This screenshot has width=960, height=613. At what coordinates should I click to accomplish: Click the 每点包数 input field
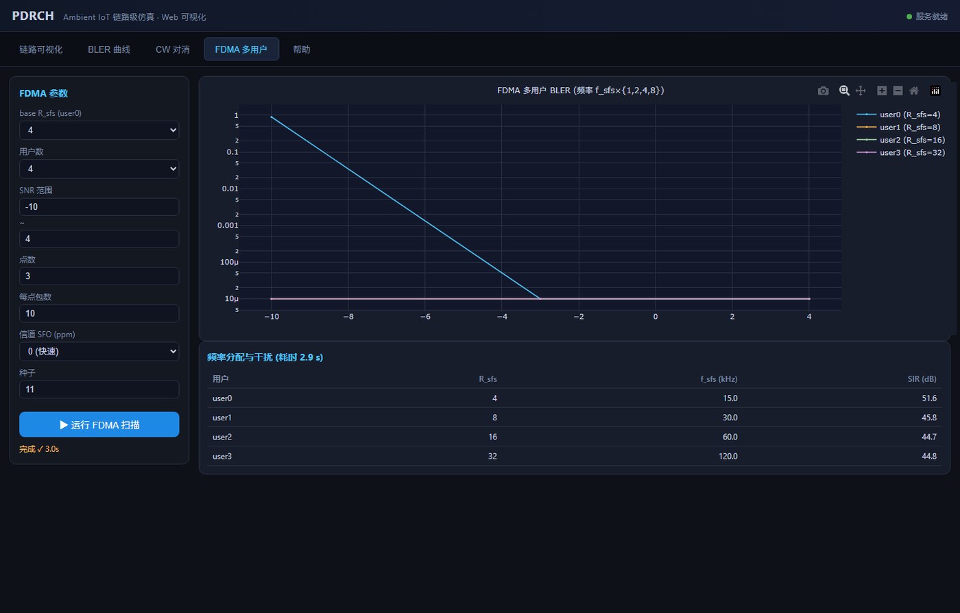pyautogui.click(x=99, y=313)
